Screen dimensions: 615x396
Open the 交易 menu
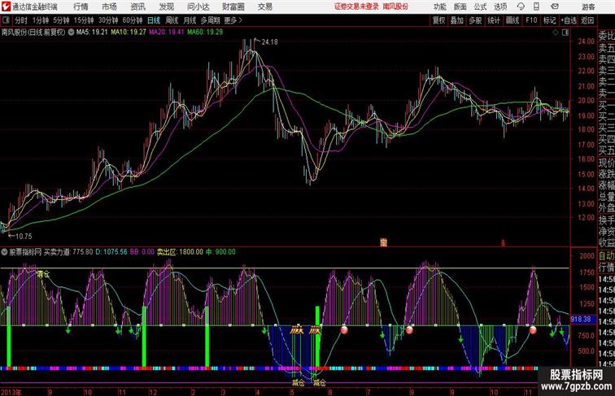(265, 7)
